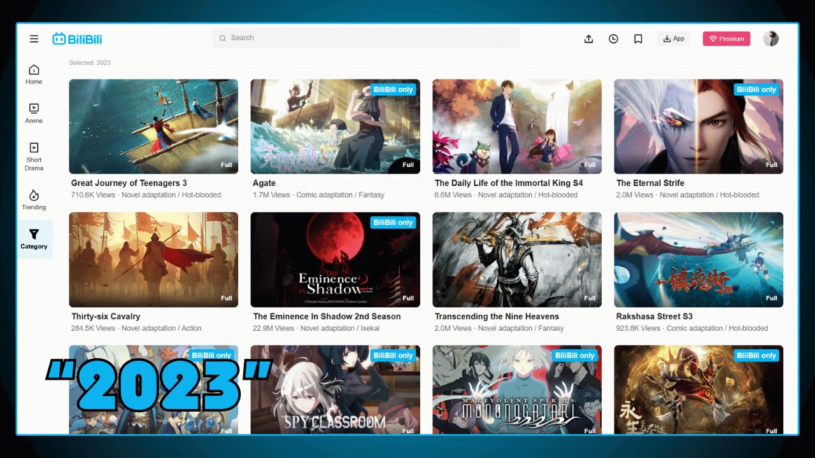Open the Agate anime thumbnail
This screenshot has height=458, width=815.
click(x=335, y=127)
